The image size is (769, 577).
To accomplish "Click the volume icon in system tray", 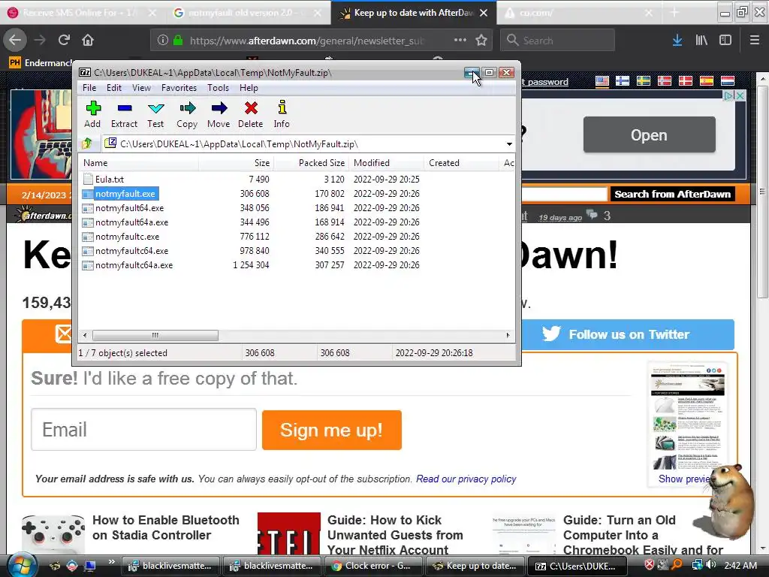I will [x=710, y=565].
